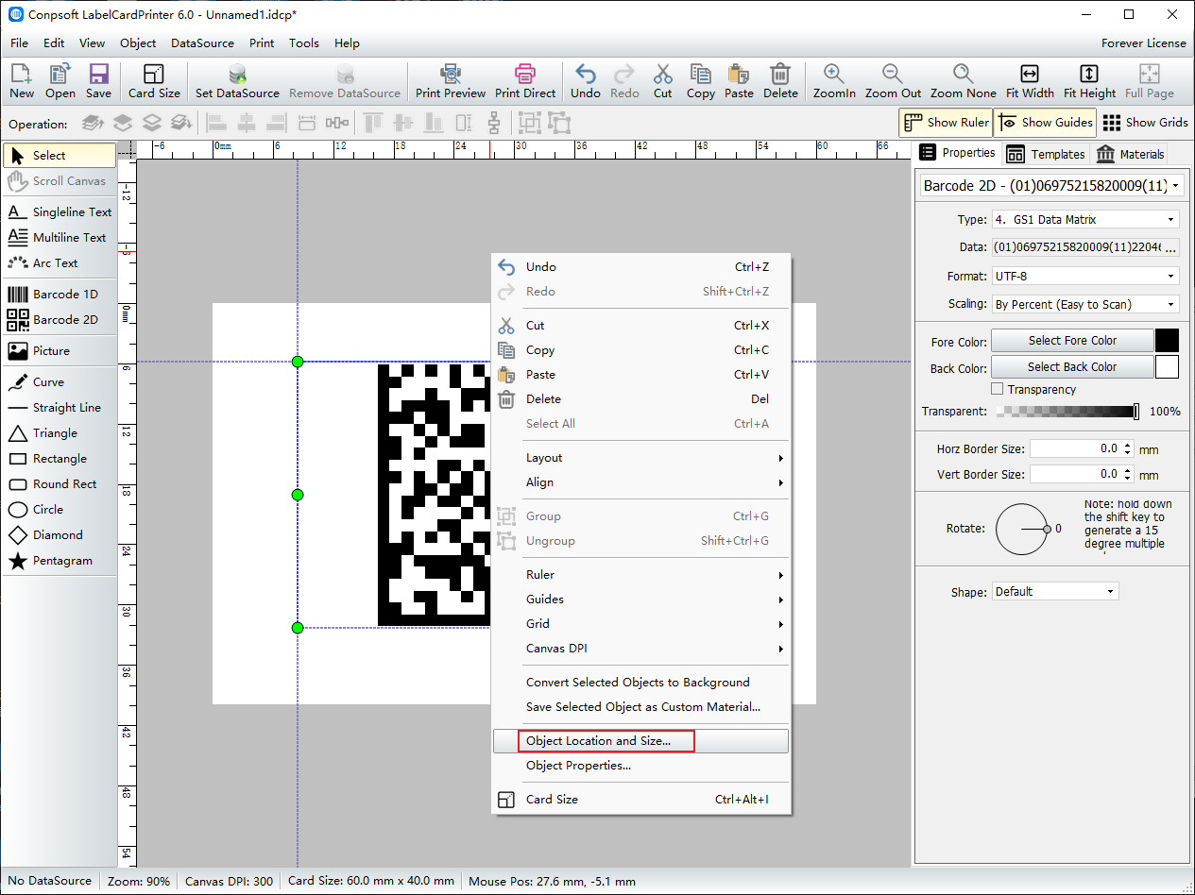Select Convert Selected Objects to Background
Image resolution: width=1195 pixels, height=895 pixels.
click(x=640, y=683)
